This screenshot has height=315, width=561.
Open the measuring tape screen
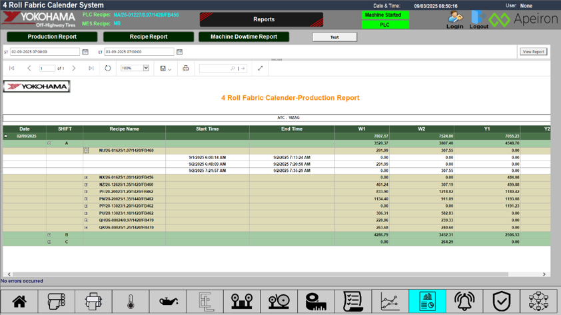click(x=316, y=302)
